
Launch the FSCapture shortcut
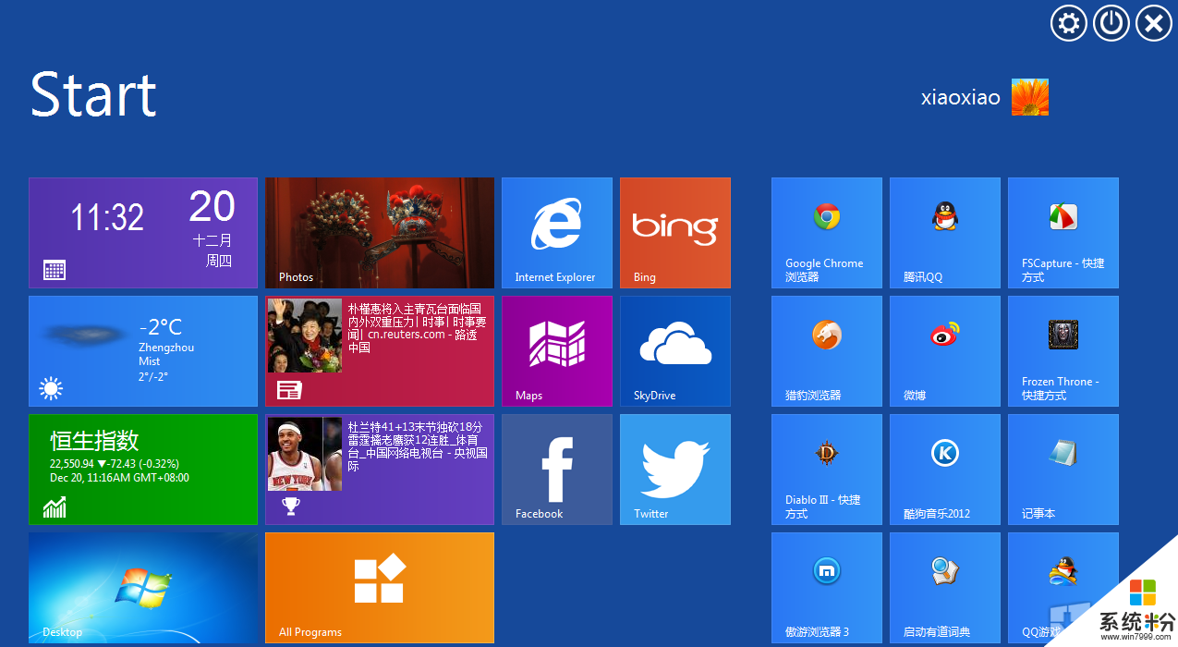coord(1063,232)
